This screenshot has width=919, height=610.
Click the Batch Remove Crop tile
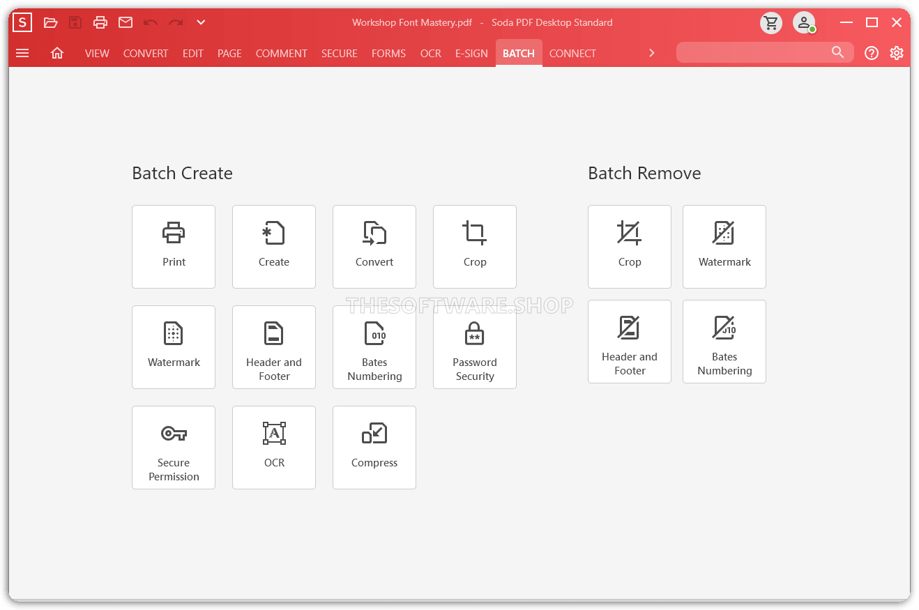point(630,246)
